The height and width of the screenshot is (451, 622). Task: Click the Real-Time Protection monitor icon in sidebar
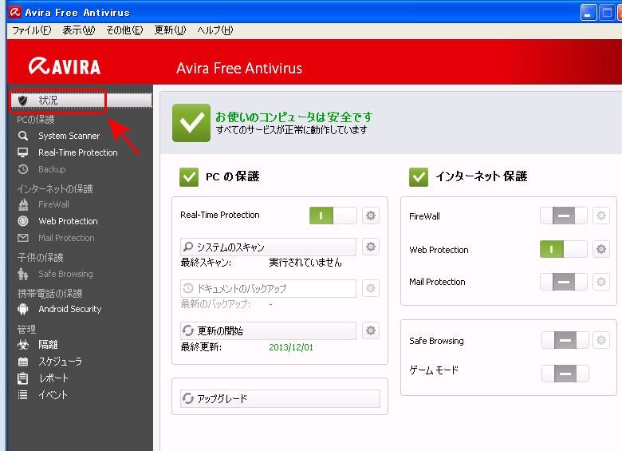pos(23,152)
